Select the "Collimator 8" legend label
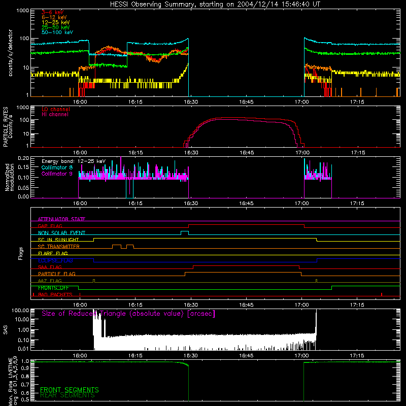406x406 pixels. [57, 167]
